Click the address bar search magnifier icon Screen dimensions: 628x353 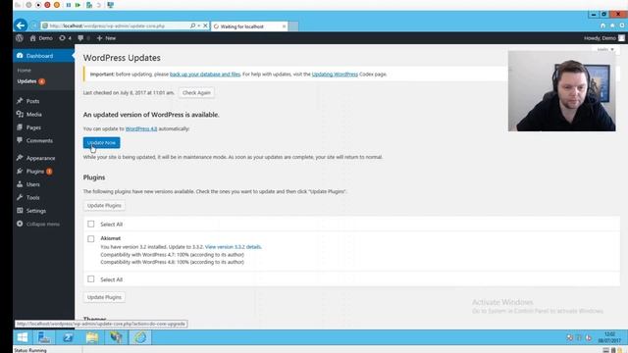tap(192, 25)
